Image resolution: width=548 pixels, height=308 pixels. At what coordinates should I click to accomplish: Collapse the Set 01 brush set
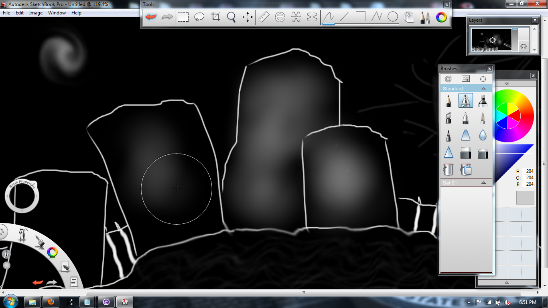point(484,183)
